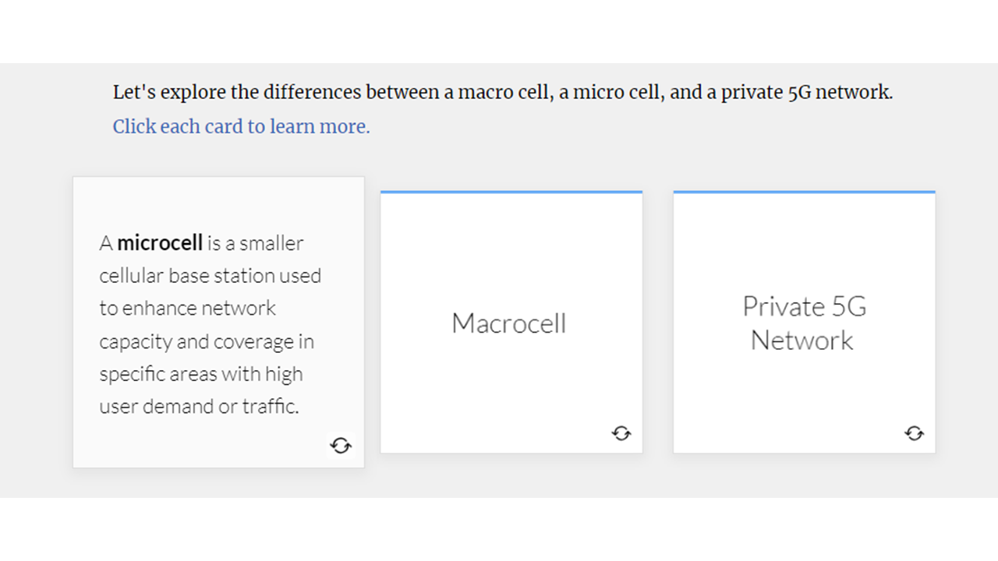The image size is (998, 561).
Task: Click the 'Click each card to learn more' text
Action: pos(242,126)
